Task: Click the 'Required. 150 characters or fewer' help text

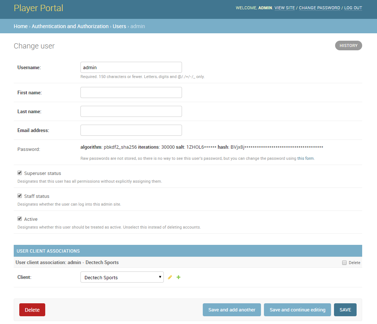Action: pyautogui.click(x=142, y=77)
